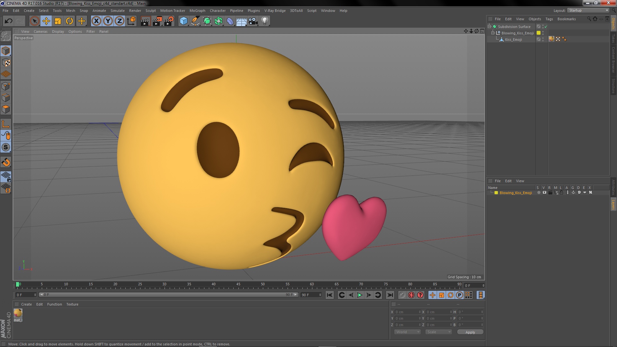Screen dimensions: 617x347
Task: Click timeline marker at frame 45
Action: click(238, 284)
